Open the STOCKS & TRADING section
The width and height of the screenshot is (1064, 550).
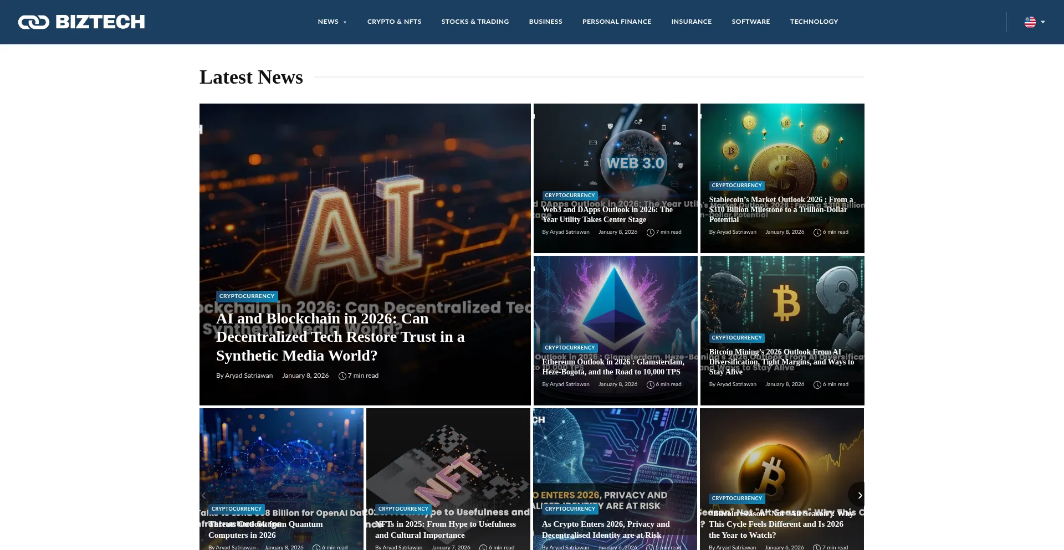475,22
